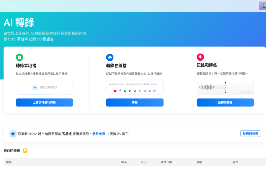Click the Facebook icon in URL box
266x169 pixels.
click(x=120, y=91)
